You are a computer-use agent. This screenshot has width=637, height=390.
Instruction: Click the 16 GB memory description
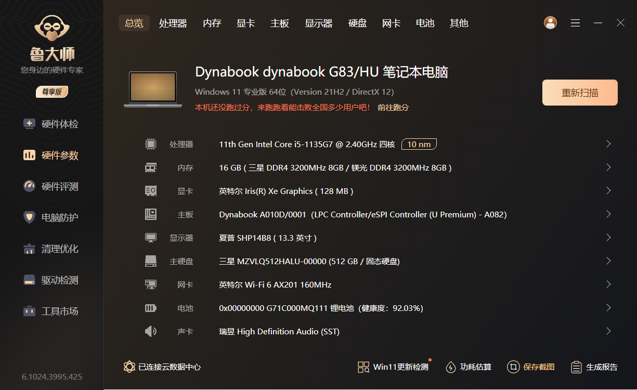click(335, 167)
